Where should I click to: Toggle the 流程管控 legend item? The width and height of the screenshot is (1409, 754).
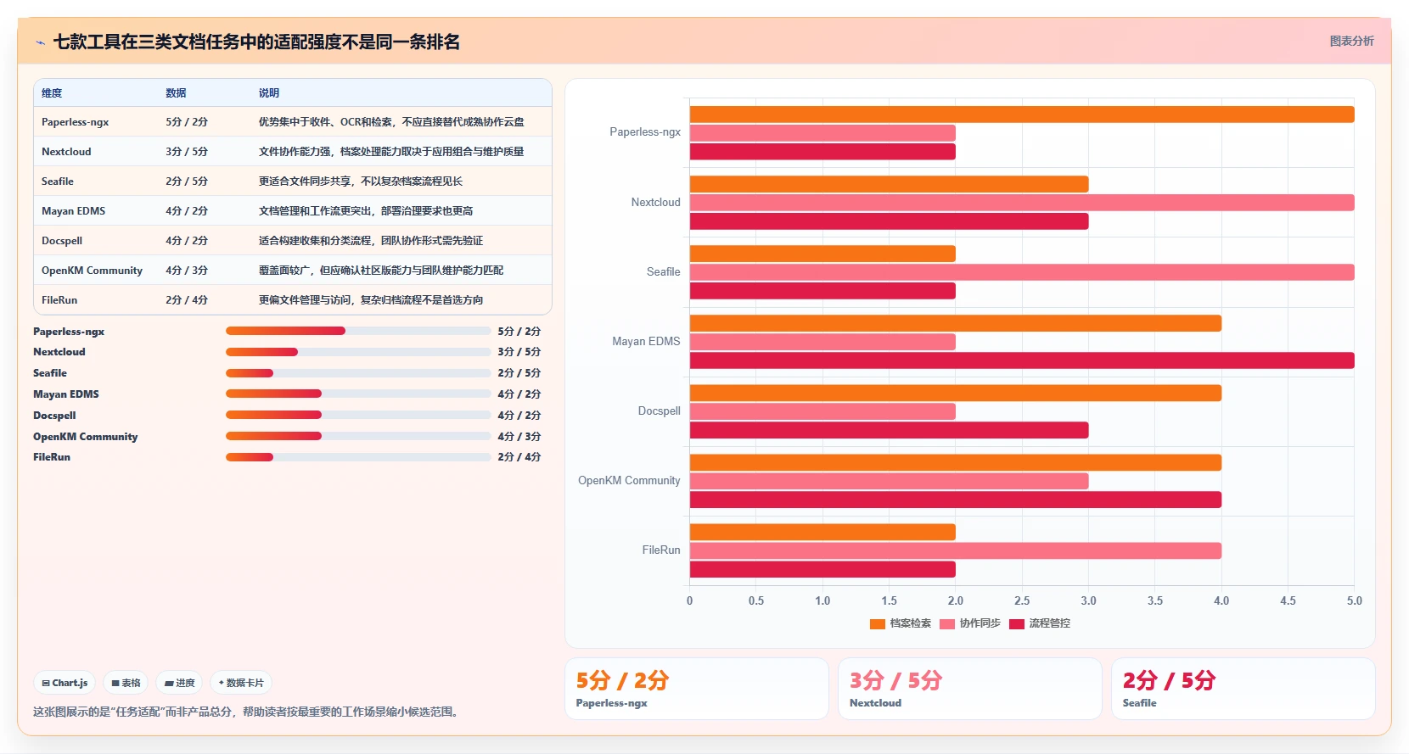[1040, 623]
